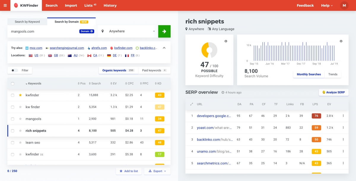
Task: Click the expand arrows icon in SERP table header
Action: [192, 104]
